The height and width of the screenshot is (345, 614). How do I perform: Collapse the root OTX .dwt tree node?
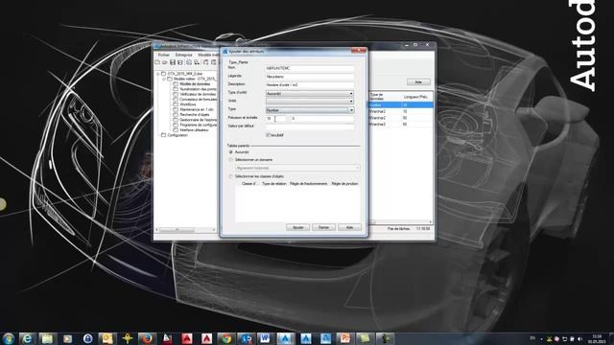(x=158, y=74)
